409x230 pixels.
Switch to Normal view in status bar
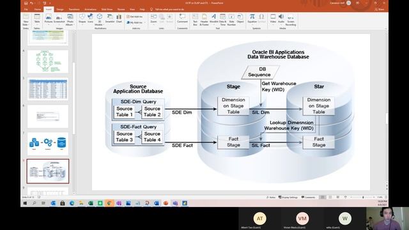coord(323,197)
